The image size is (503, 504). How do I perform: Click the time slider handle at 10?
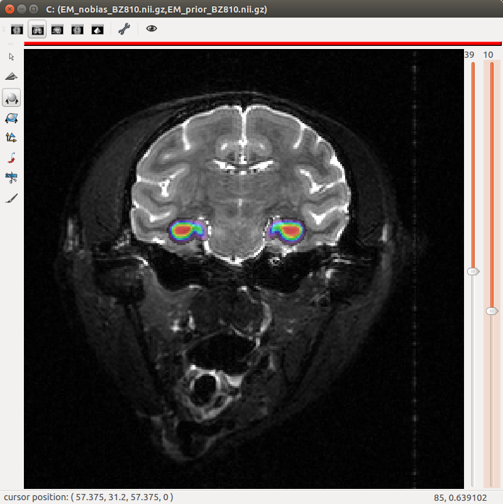[492, 311]
